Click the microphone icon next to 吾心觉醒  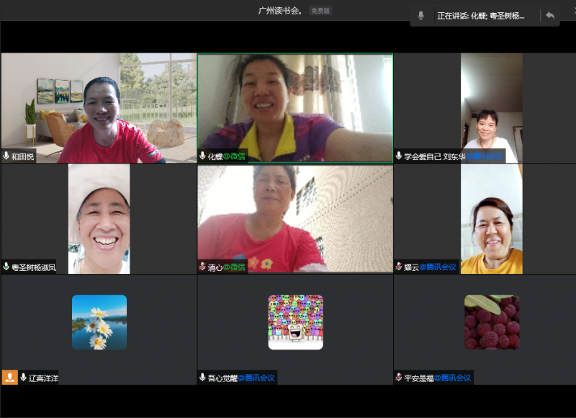[203, 377]
